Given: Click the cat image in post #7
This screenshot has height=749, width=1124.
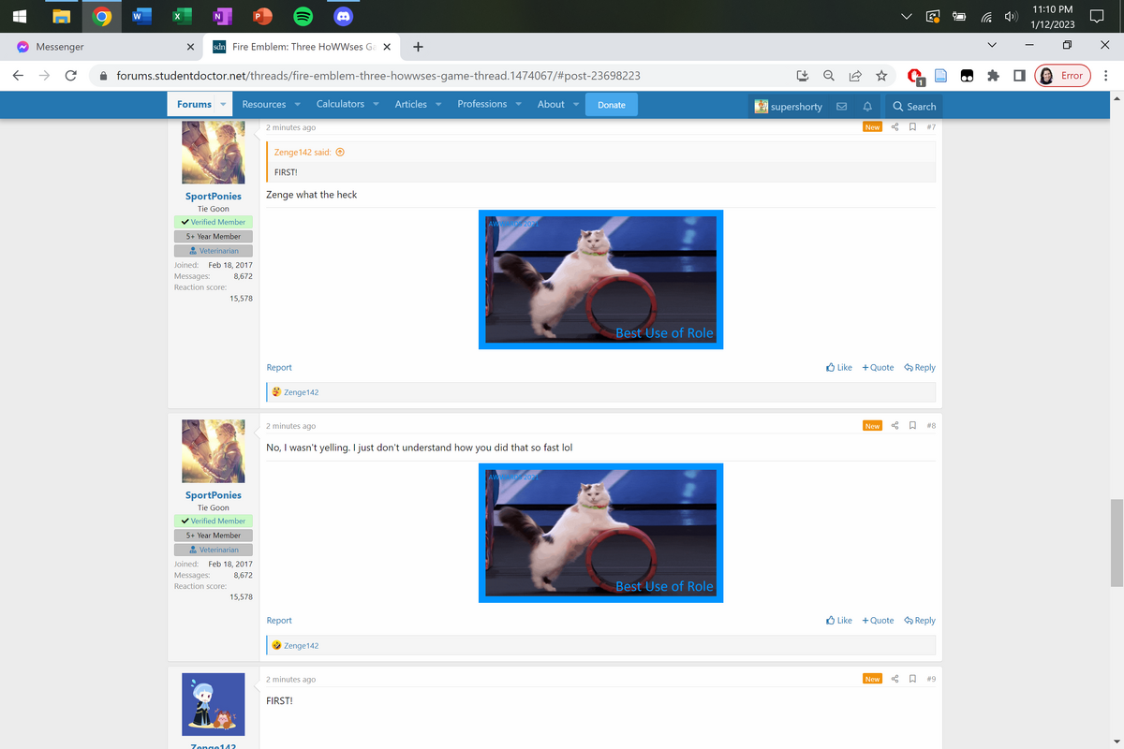Looking at the screenshot, I should tap(600, 283).
